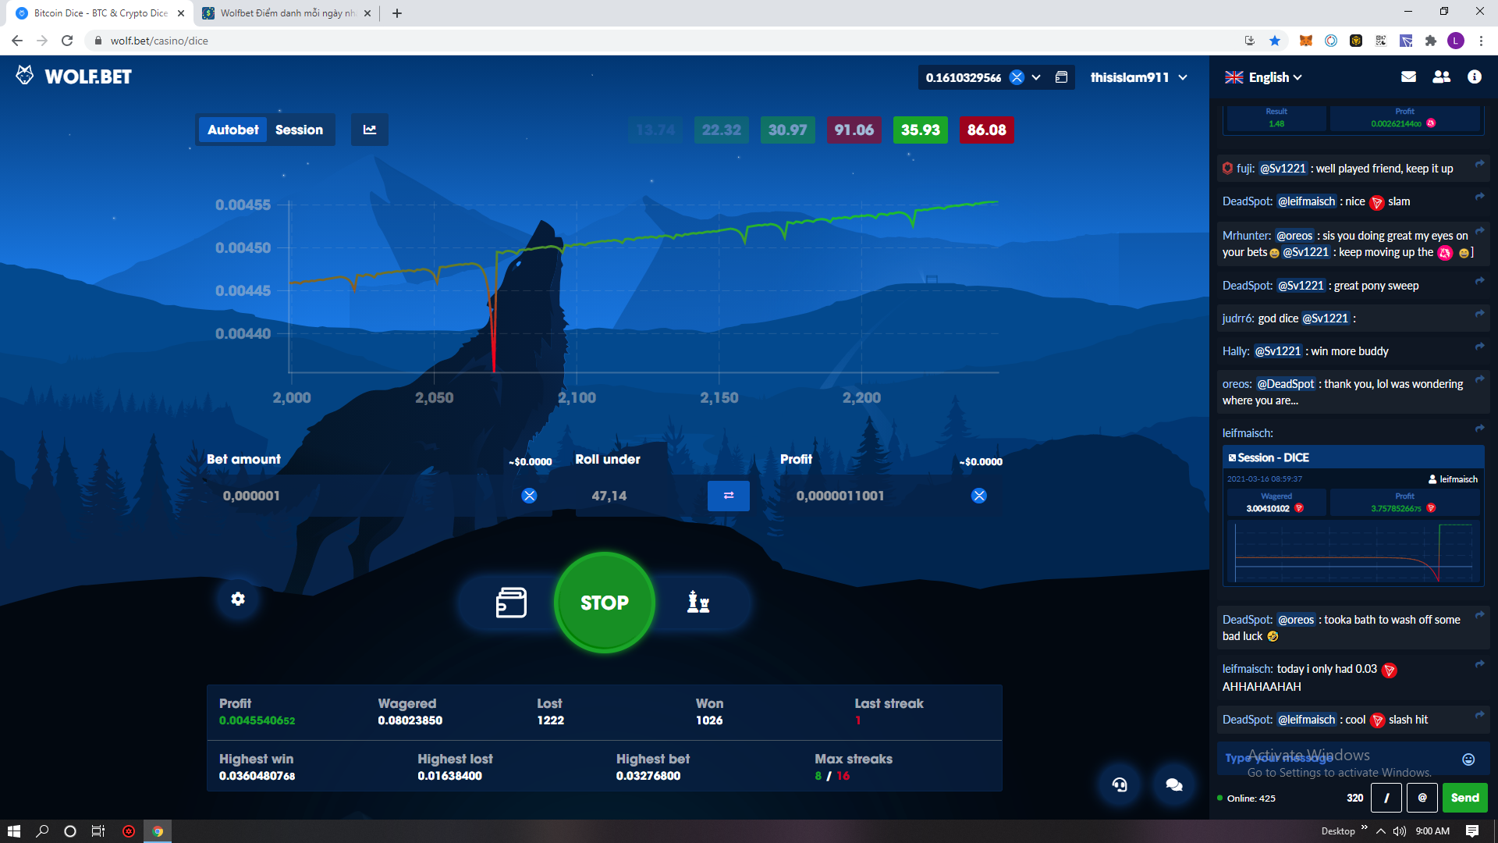Switch to Session mode

299,130
